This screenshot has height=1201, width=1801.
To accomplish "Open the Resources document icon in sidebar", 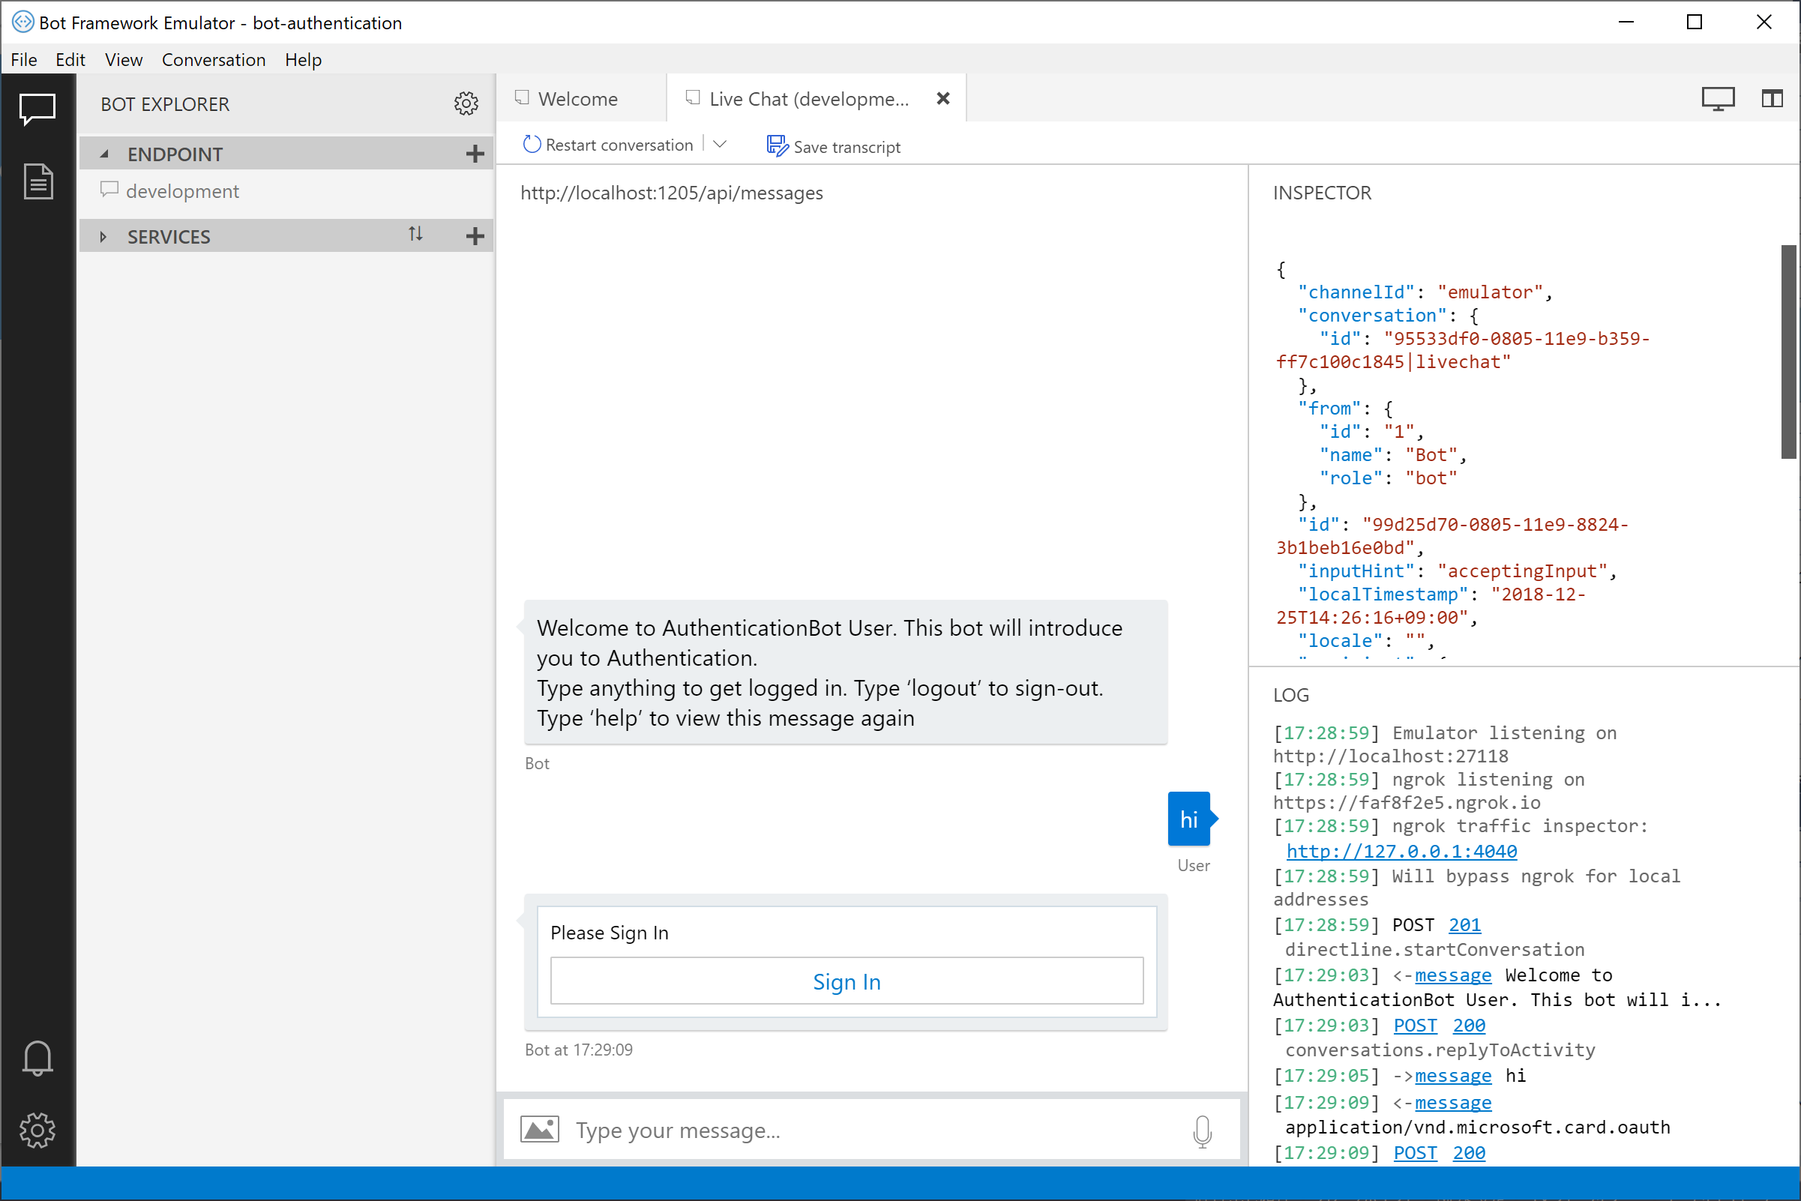I will (x=37, y=181).
